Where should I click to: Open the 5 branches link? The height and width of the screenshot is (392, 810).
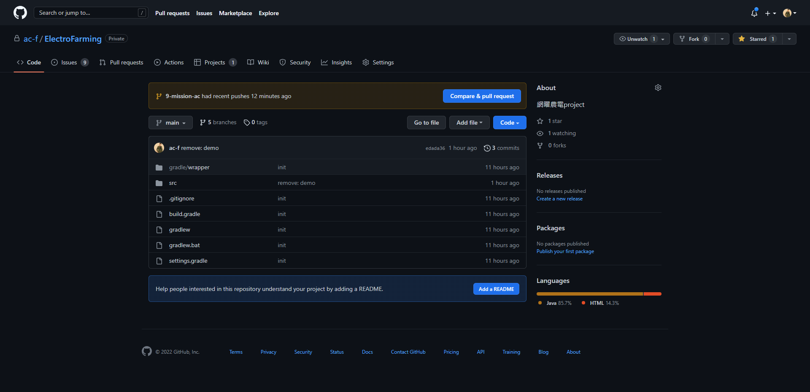click(x=218, y=123)
